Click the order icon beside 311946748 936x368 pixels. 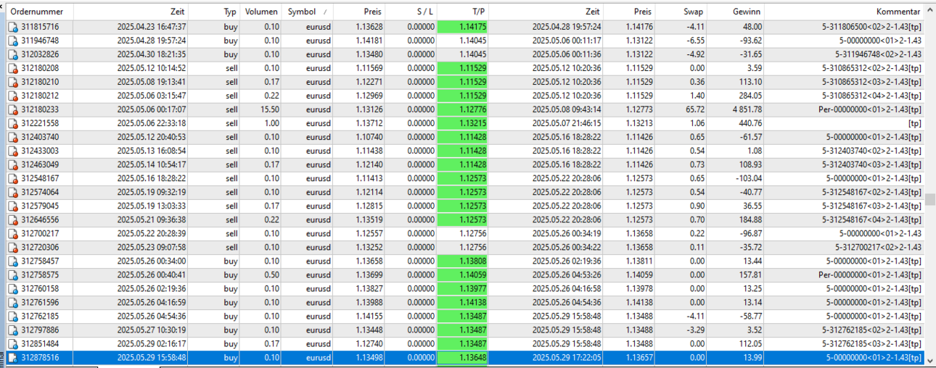pyautogui.click(x=13, y=41)
